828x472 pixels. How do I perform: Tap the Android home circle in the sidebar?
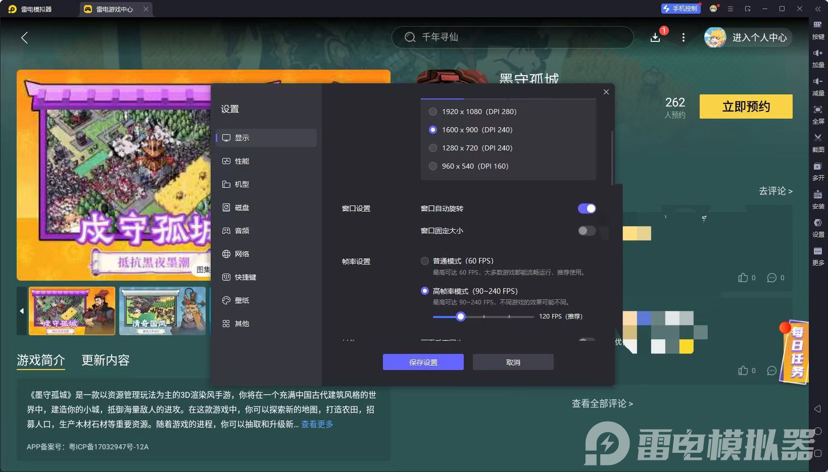point(818,431)
